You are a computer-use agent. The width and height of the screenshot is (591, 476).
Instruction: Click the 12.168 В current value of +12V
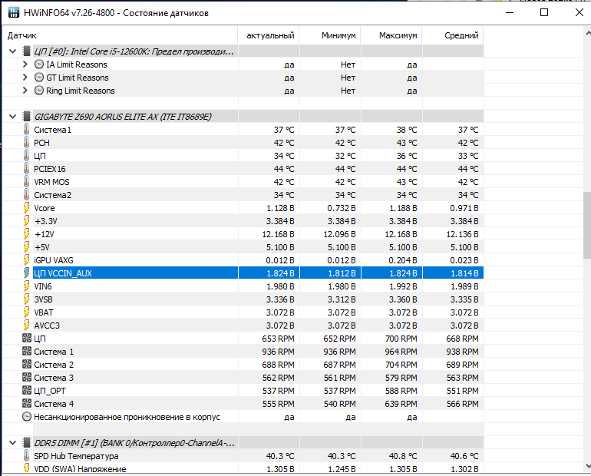tap(278, 234)
